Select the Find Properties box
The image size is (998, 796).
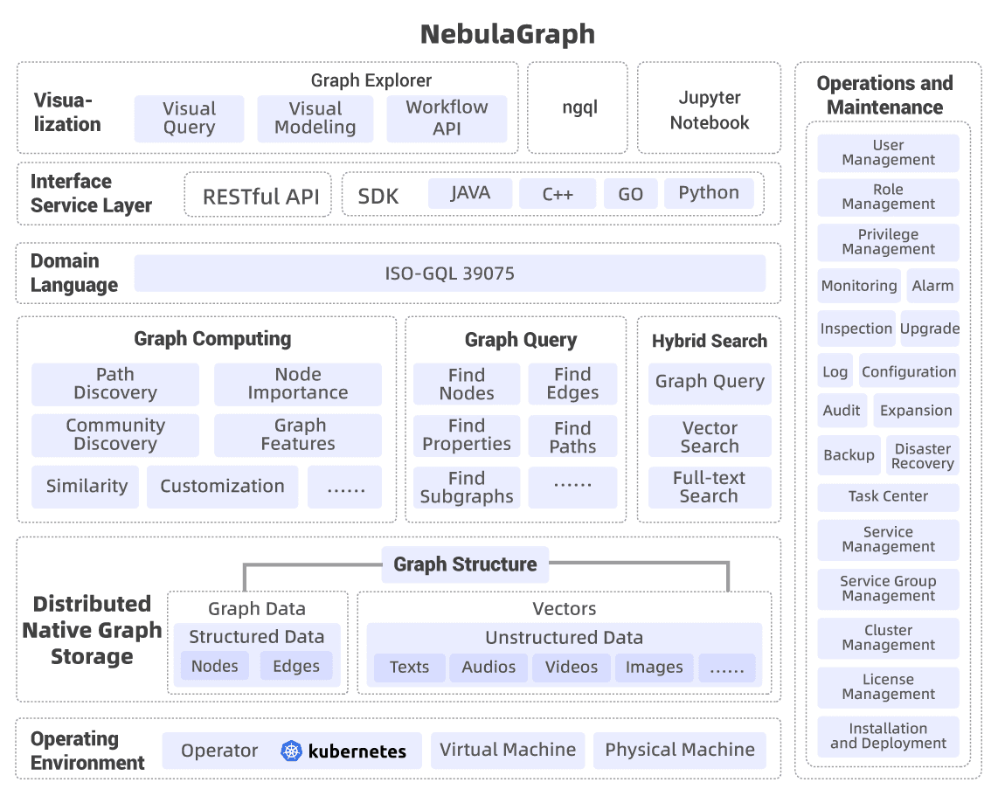(x=467, y=436)
